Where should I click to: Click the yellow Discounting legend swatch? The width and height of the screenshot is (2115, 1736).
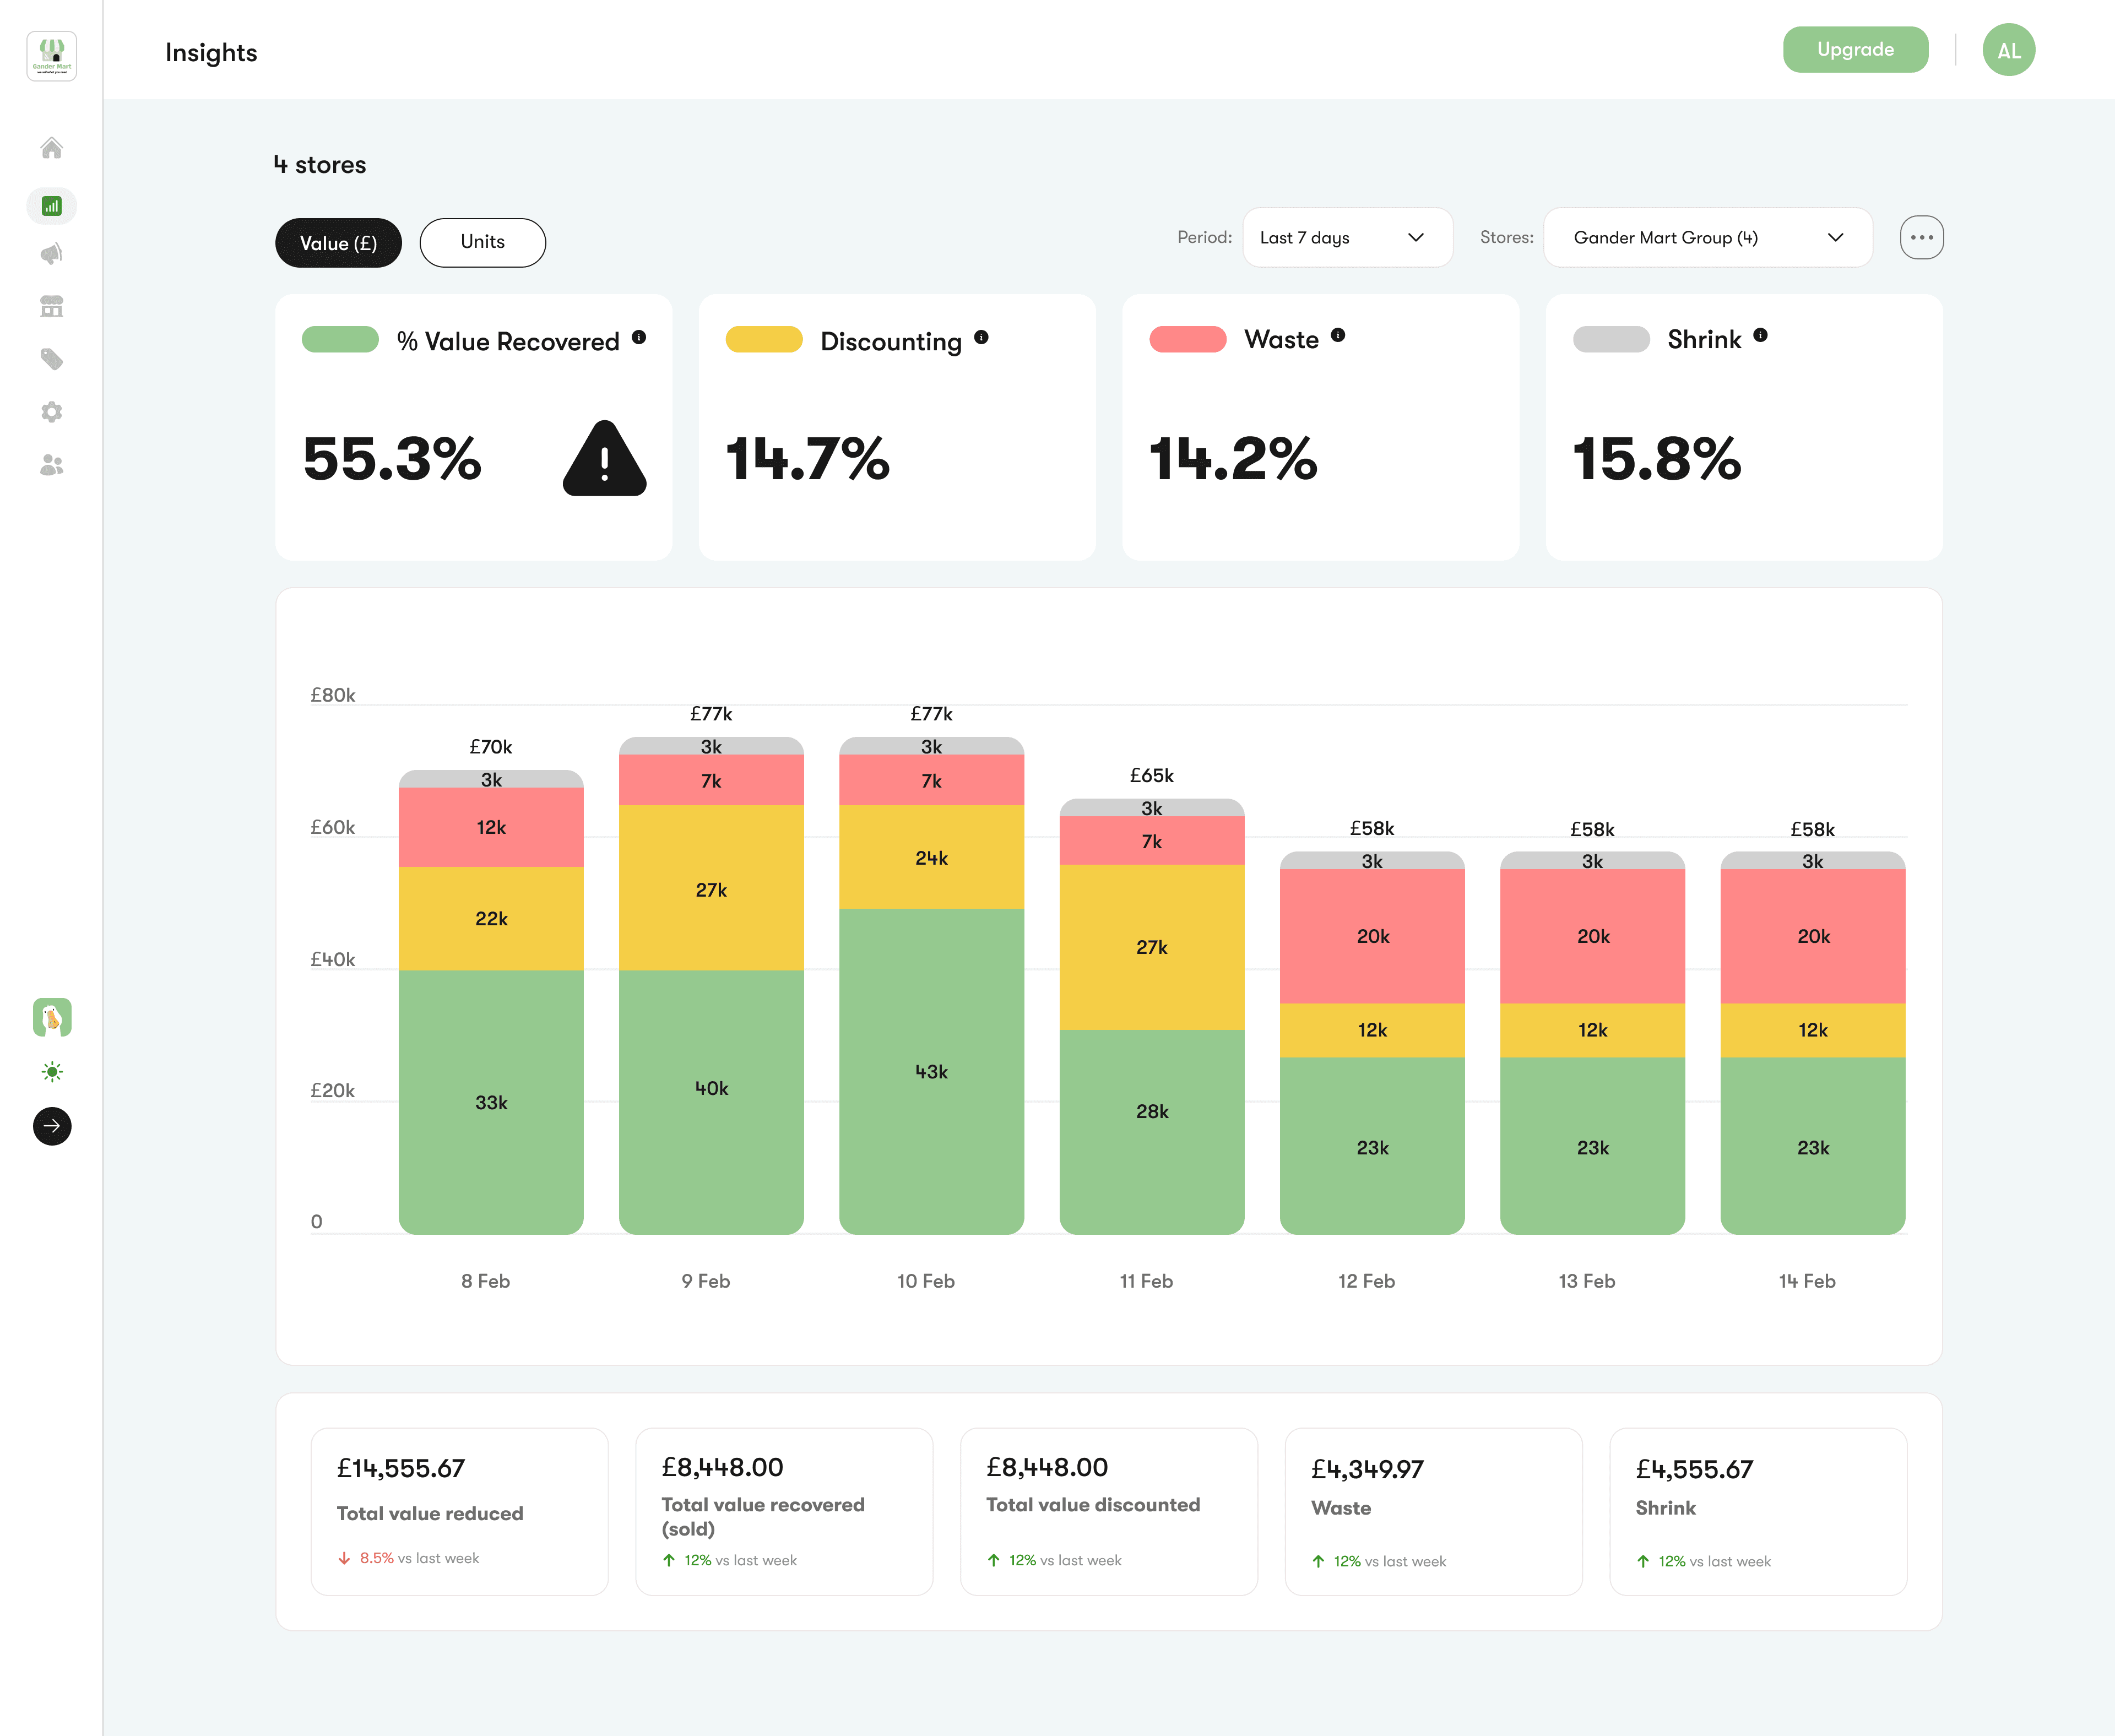pos(764,340)
